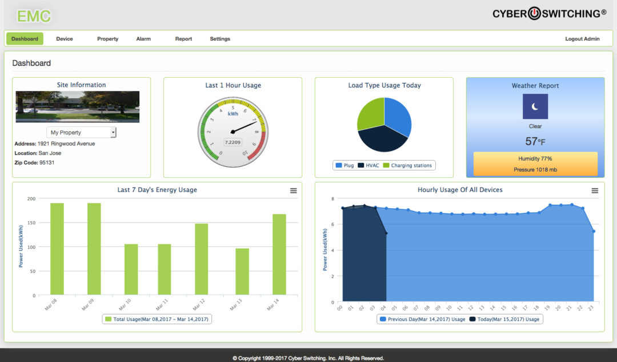Click the Zip Code 95131 text
This screenshot has height=362, width=617.
click(x=34, y=162)
